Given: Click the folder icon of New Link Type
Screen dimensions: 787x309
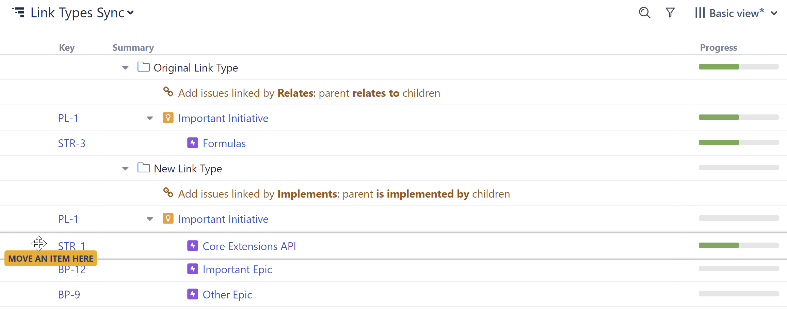Looking at the screenshot, I should pos(143,168).
